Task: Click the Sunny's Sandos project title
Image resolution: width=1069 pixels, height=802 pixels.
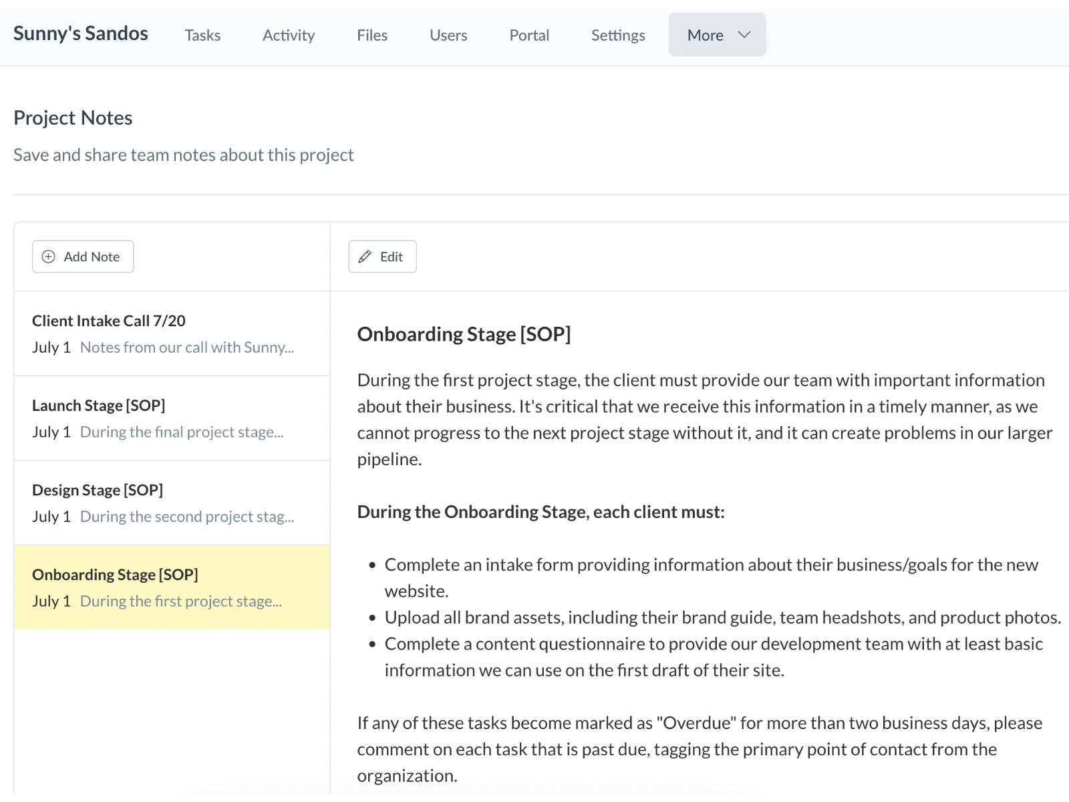Action: coord(81,33)
